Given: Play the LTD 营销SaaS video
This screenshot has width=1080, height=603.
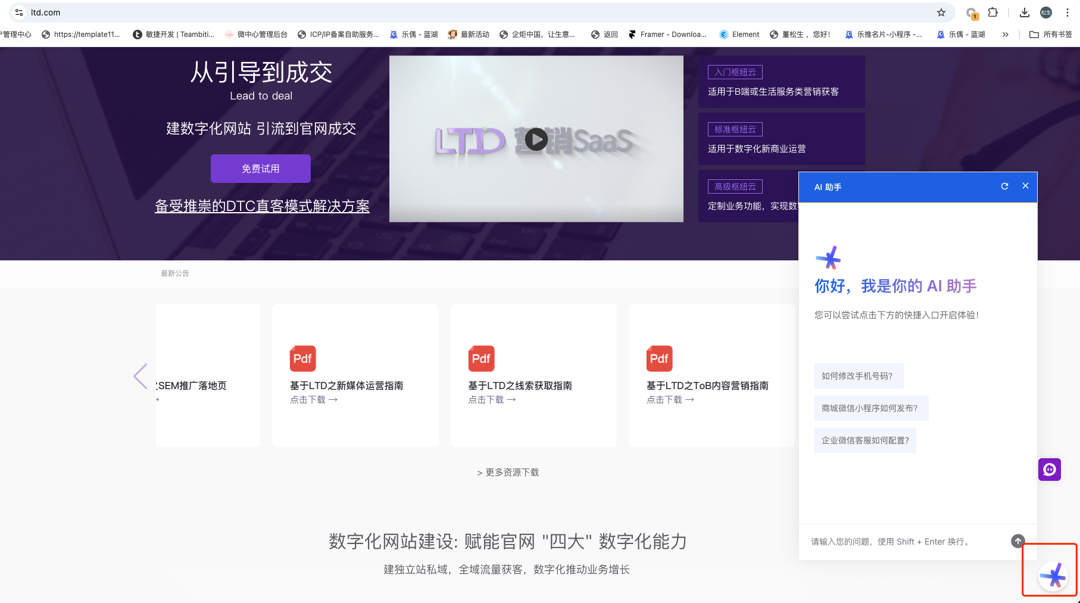Looking at the screenshot, I should click(x=536, y=139).
